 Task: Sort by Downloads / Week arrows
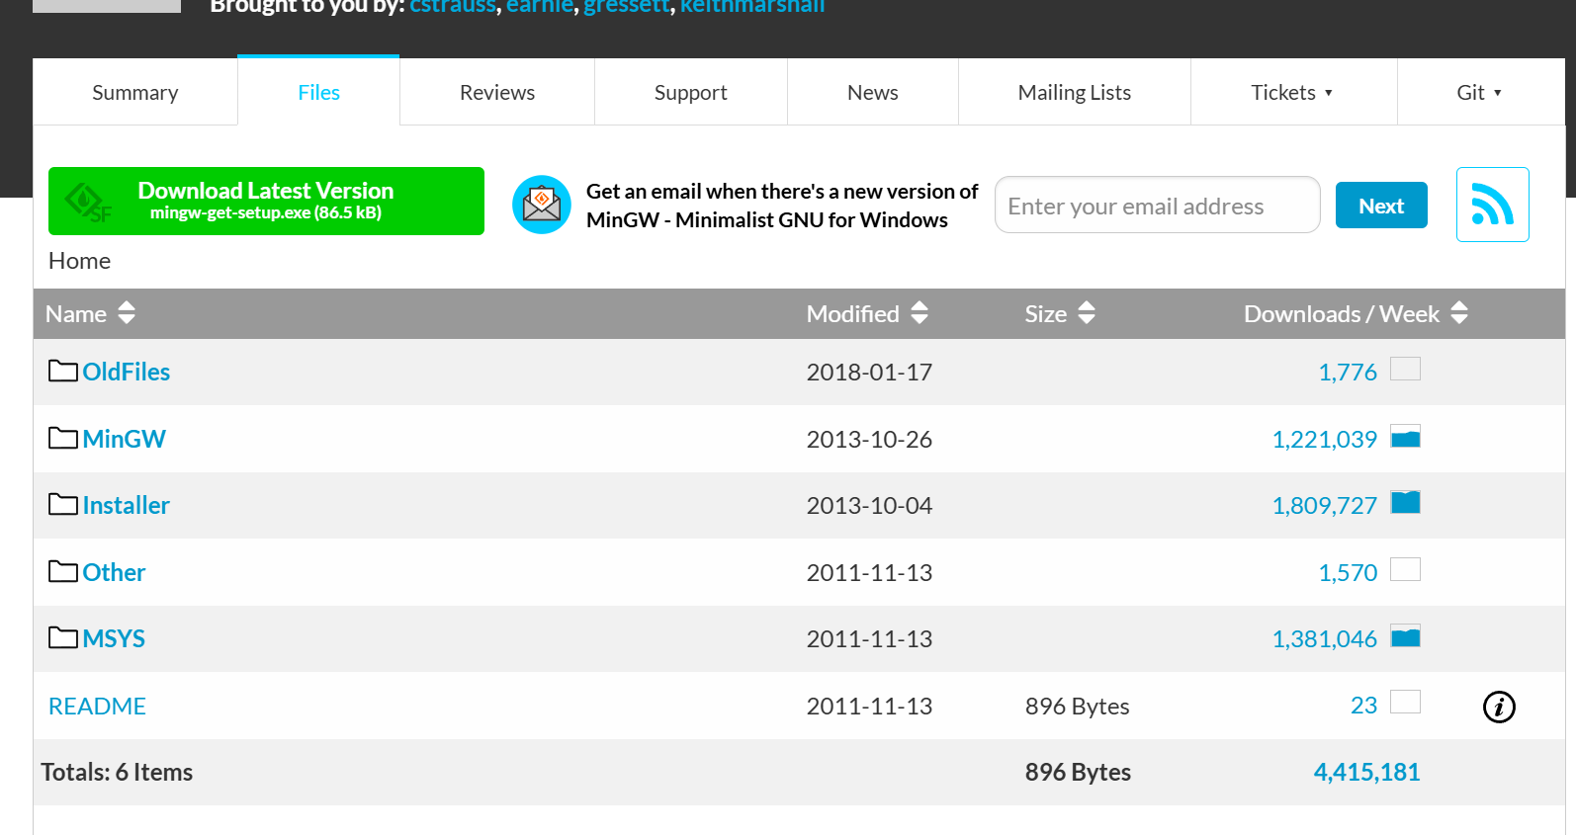[x=1459, y=313]
